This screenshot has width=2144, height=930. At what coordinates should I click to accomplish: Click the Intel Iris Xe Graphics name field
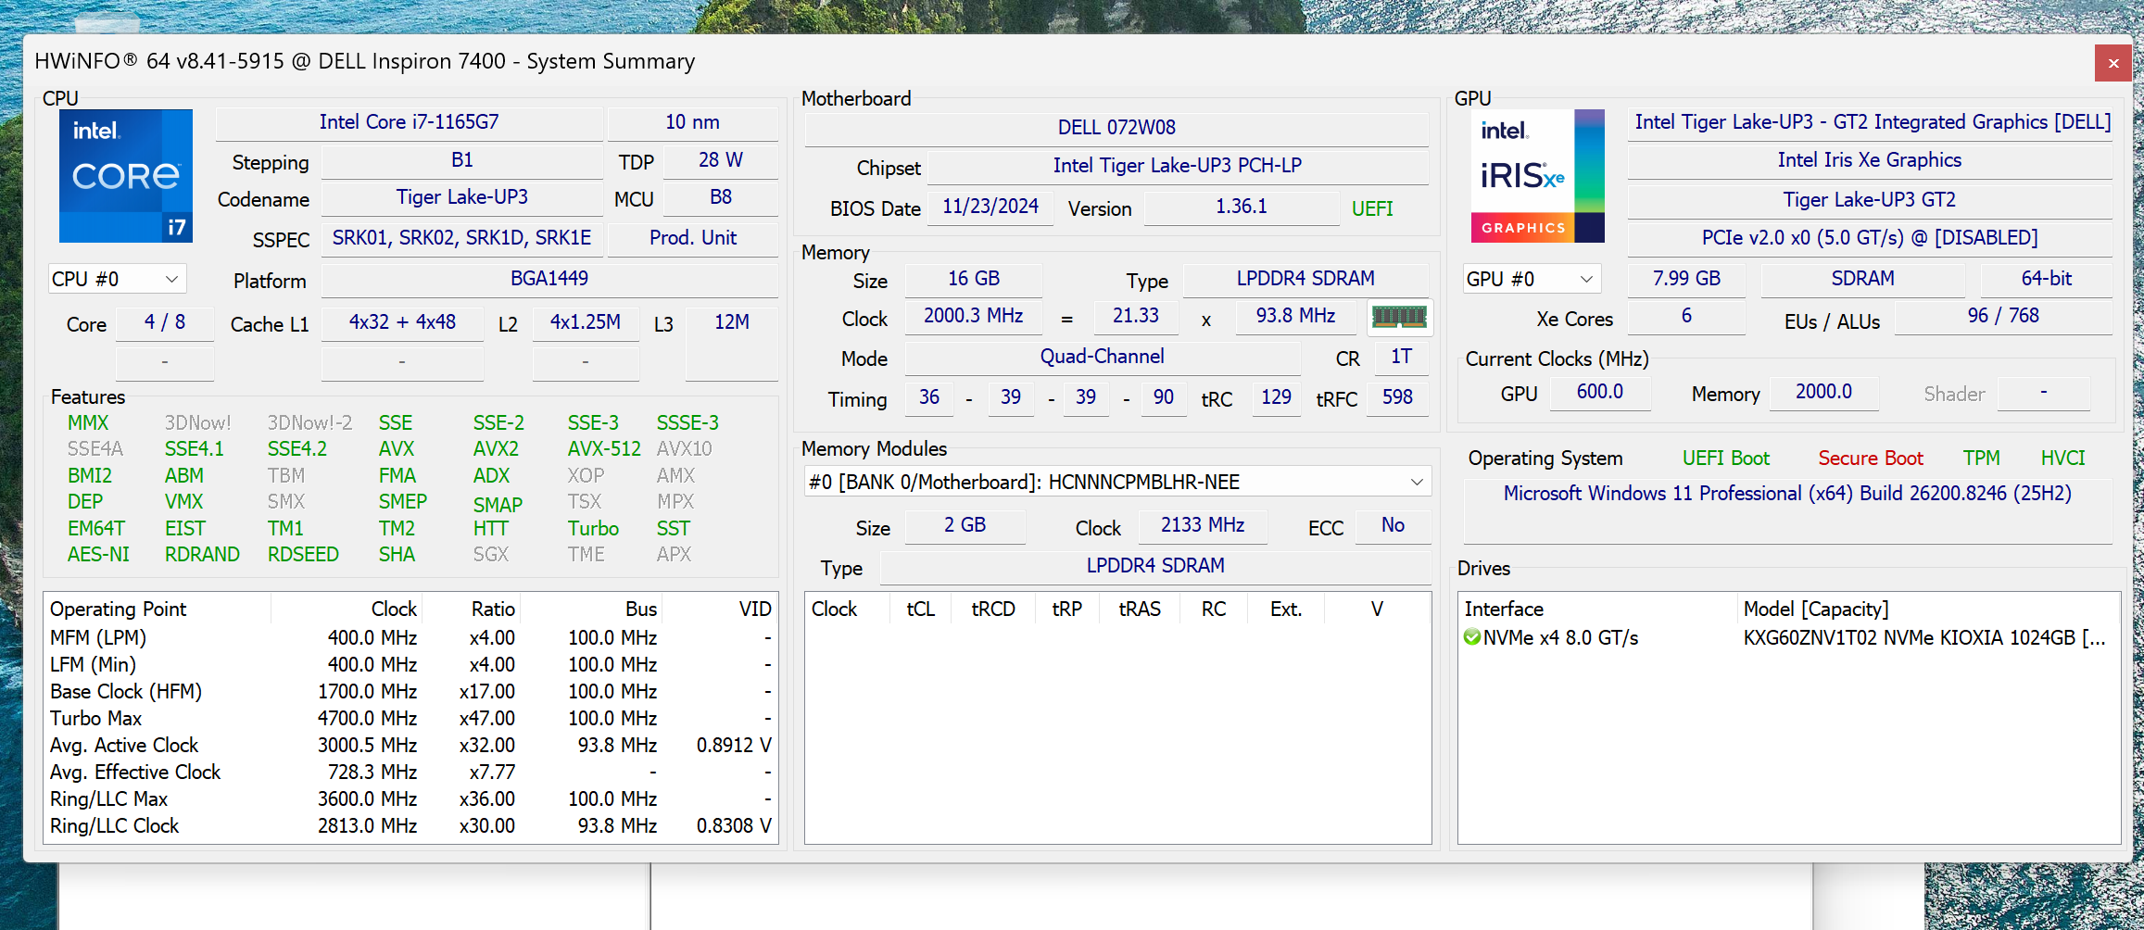pos(1870,160)
